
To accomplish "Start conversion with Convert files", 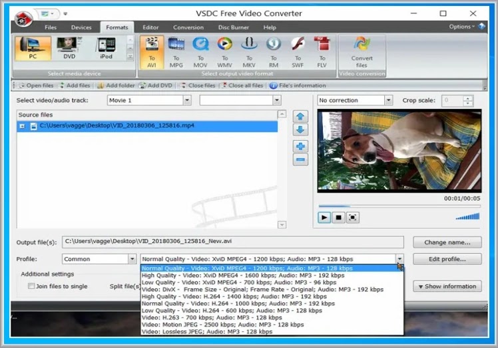I will (x=362, y=52).
